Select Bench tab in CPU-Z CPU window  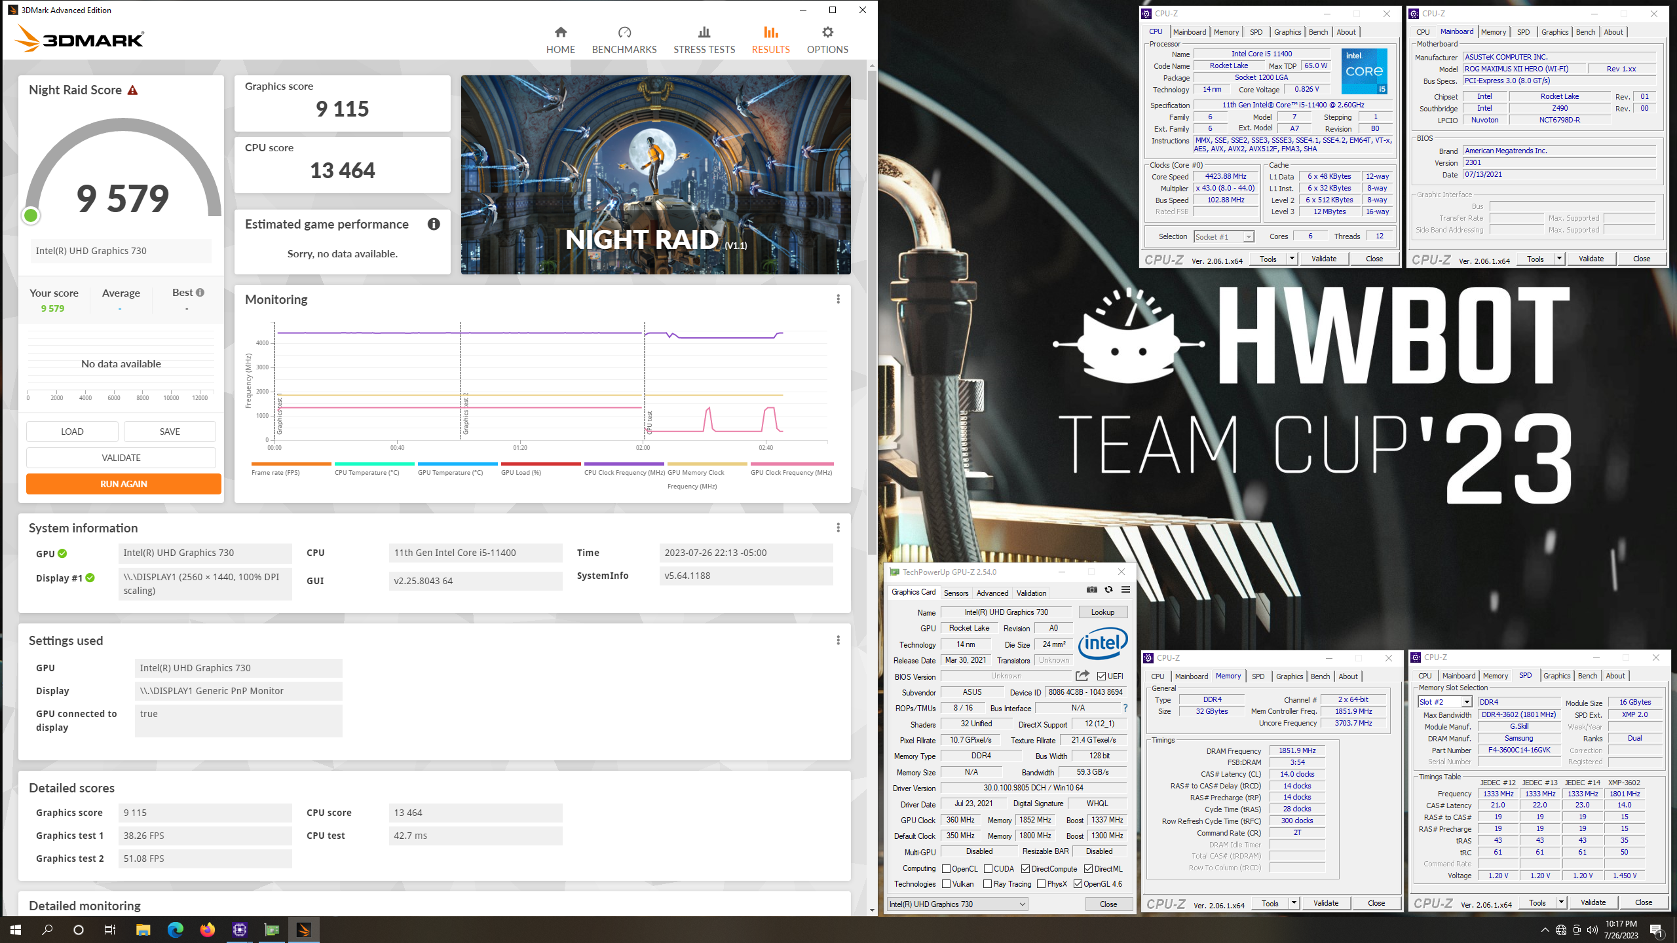[x=1318, y=32]
